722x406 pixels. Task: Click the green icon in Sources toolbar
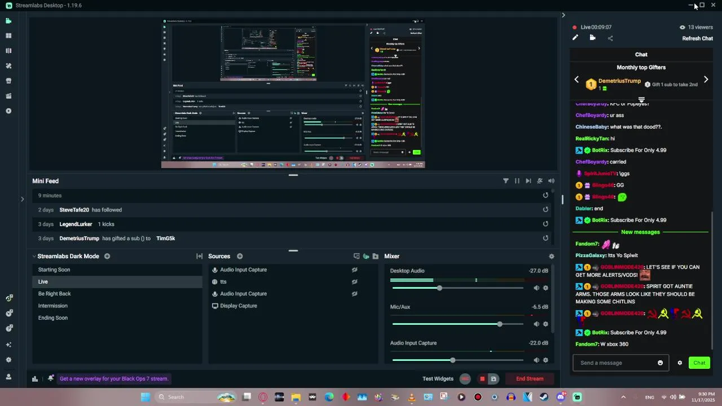[366, 256]
